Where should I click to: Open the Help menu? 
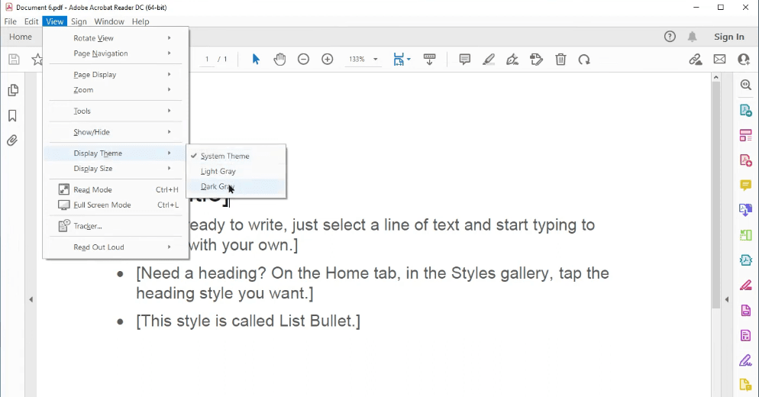point(140,21)
